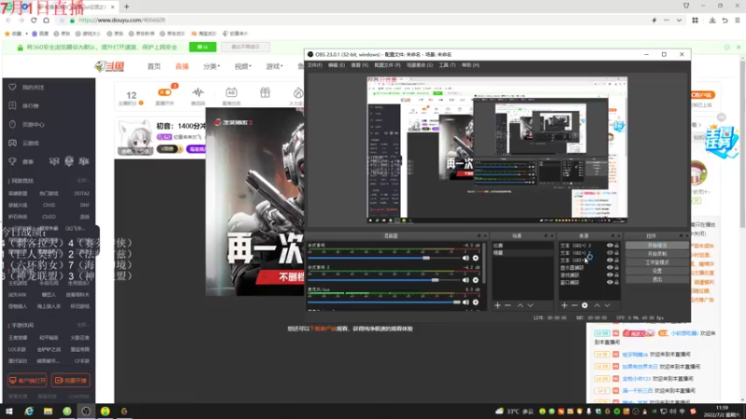Launch Internet Explorer from the taskbar
The width and height of the screenshot is (746, 419).
29,412
